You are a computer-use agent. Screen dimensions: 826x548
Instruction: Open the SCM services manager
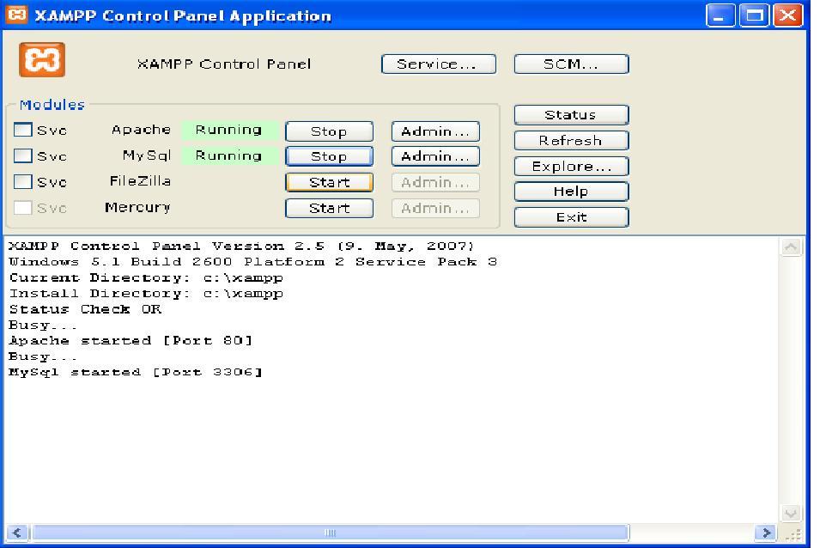[x=571, y=64]
